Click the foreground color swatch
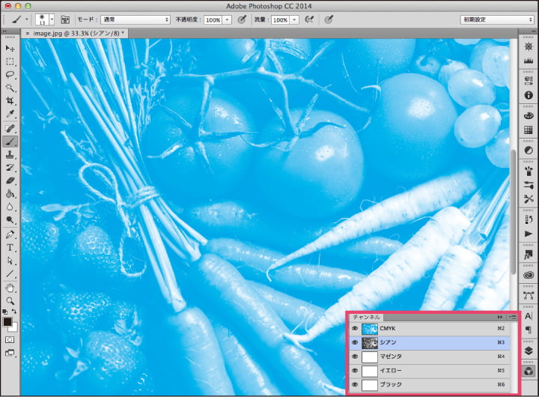The width and height of the screenshot is (539, 397). [7, 322]
